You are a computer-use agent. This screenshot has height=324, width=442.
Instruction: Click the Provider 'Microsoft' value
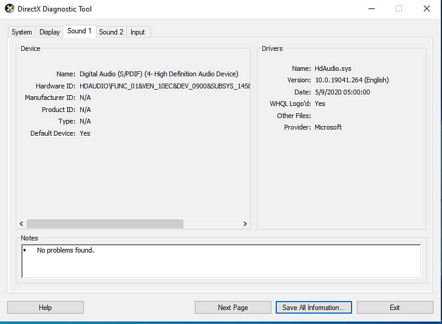click(328, 127)
